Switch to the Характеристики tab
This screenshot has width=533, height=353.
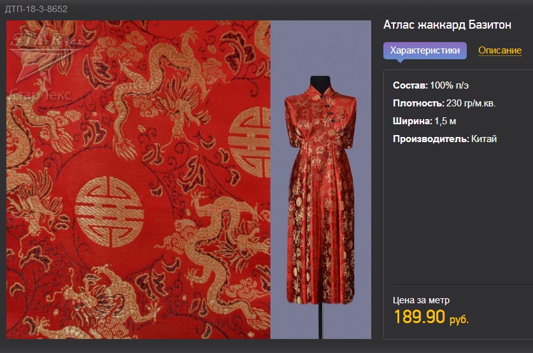[425, 51]
